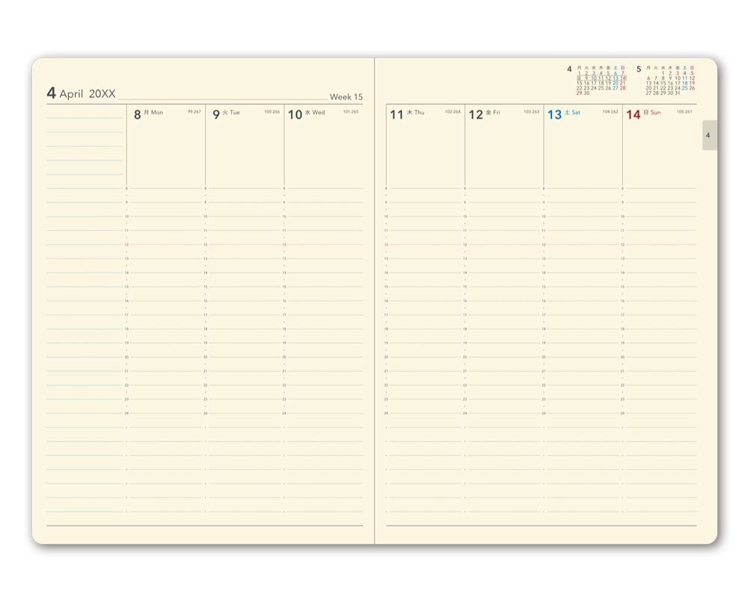Click the red 12 noon marker on Monday
Image resolution: width=748 pixels, height=598 pixels.
126,244
